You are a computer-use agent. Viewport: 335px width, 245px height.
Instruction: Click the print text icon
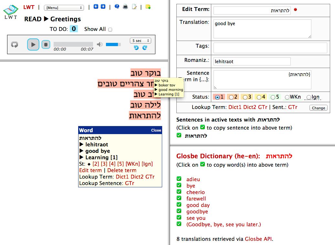pyautogui.click(x=125, y=7)
